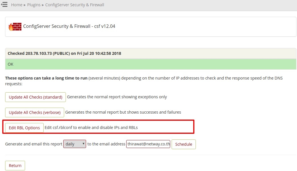Run Update All Checks (standard)
Image resolution: width=297 pixels, height=171 pixels.
[x=35, y=97]
